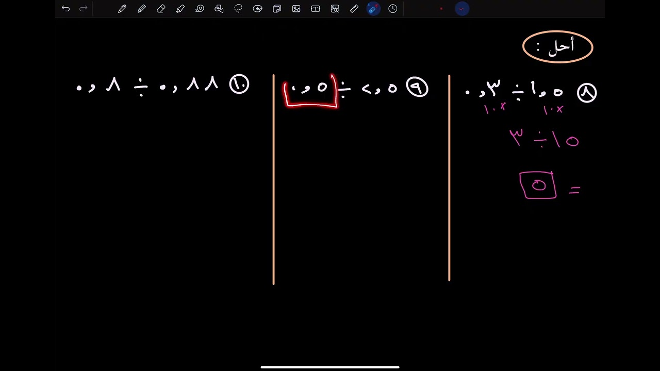Image resolution: width=660 pixels, height=371 pixels.
Task: Toggle the active laser pointer tool
Action: tap(373, 9)
